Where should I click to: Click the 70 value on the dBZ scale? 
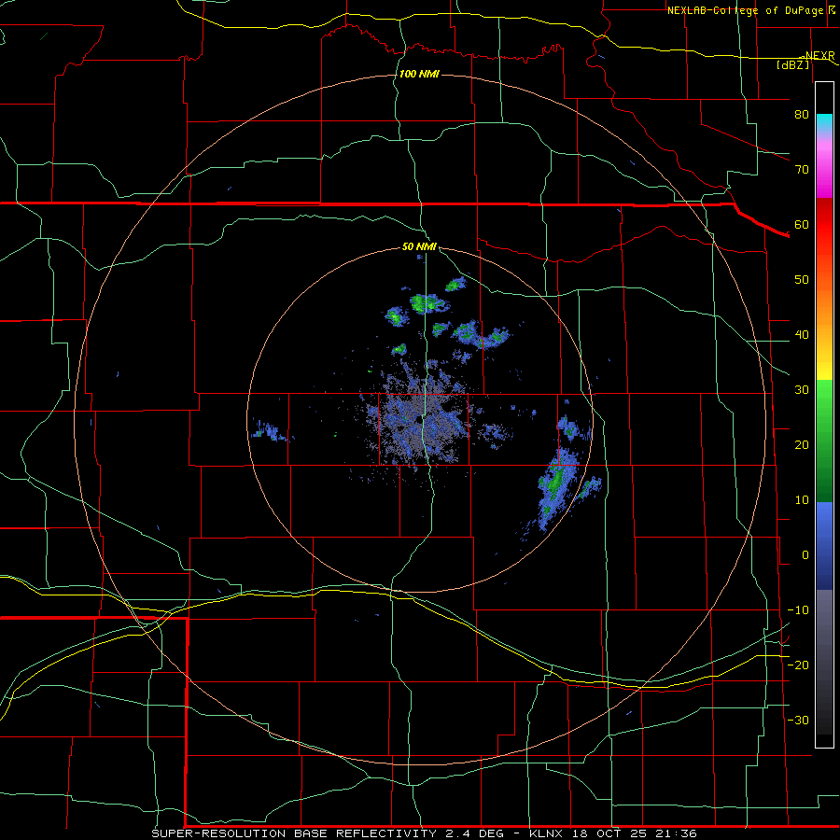(x=802, y=170)
